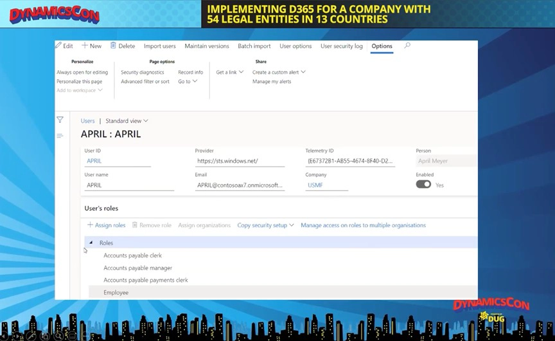Expand the Get a link dropdown
The height and width of the screenshot is (341, 555).
(230, 72)
